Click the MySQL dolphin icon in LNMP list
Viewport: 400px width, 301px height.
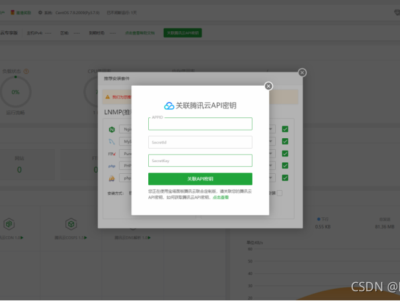click(112, 141)
